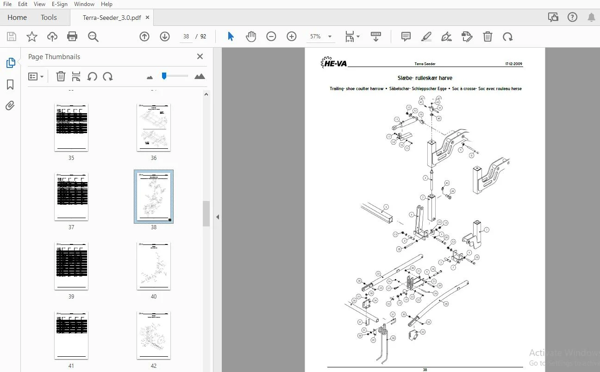Select the Terra-Seeder_3.0.pdf document tab
Image resolution: width=600 pixels, height=372 pixels.
tap(112, 18)
